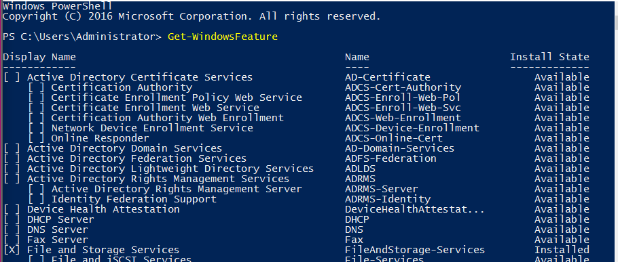Click the Online Responder checkbox brackets
Viewport: 618px width, 262px height.
[x=36, y=138]
